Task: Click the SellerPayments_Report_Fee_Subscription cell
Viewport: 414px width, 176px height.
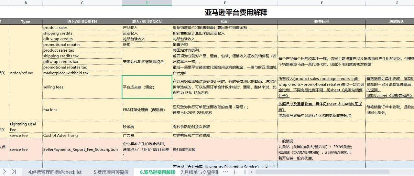Action: [x=82, y=150]
